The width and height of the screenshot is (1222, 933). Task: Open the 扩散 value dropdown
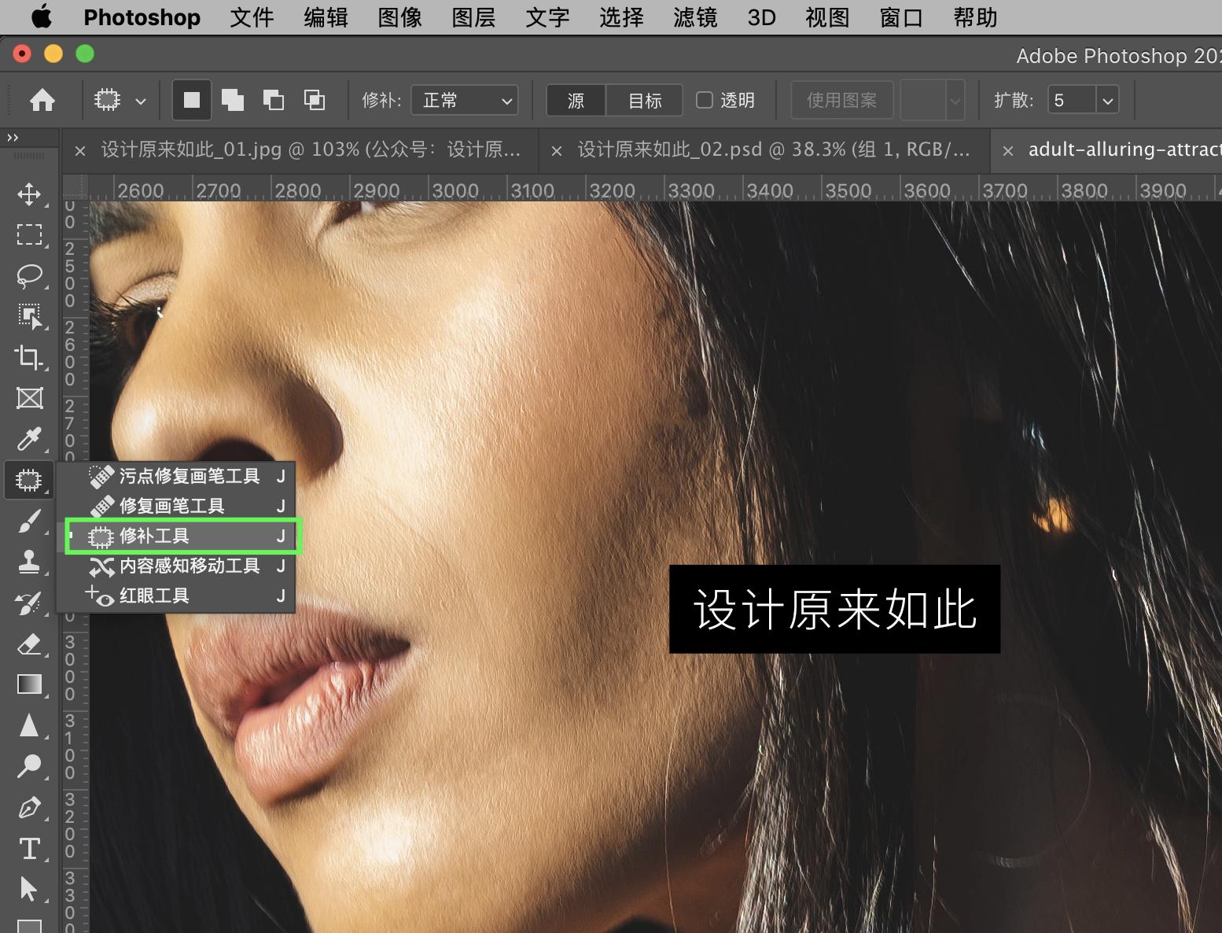pos(1107,100)
